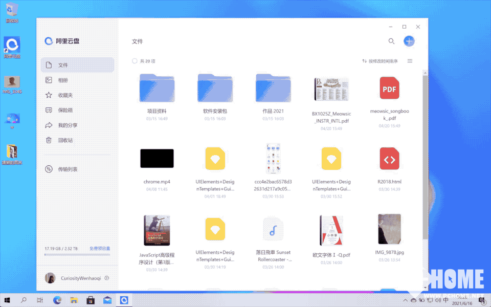The width and height of the screenshot is (491, 307).
Task: Click the volume icon in system tray
Action: pyautogui.click(x=438, y=300)
